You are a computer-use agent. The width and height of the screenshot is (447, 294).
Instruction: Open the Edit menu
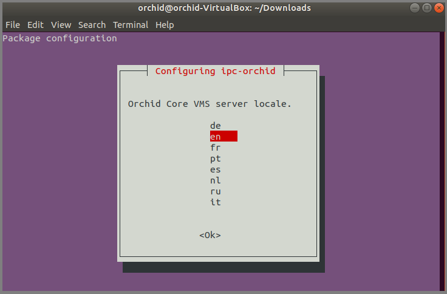35,25
